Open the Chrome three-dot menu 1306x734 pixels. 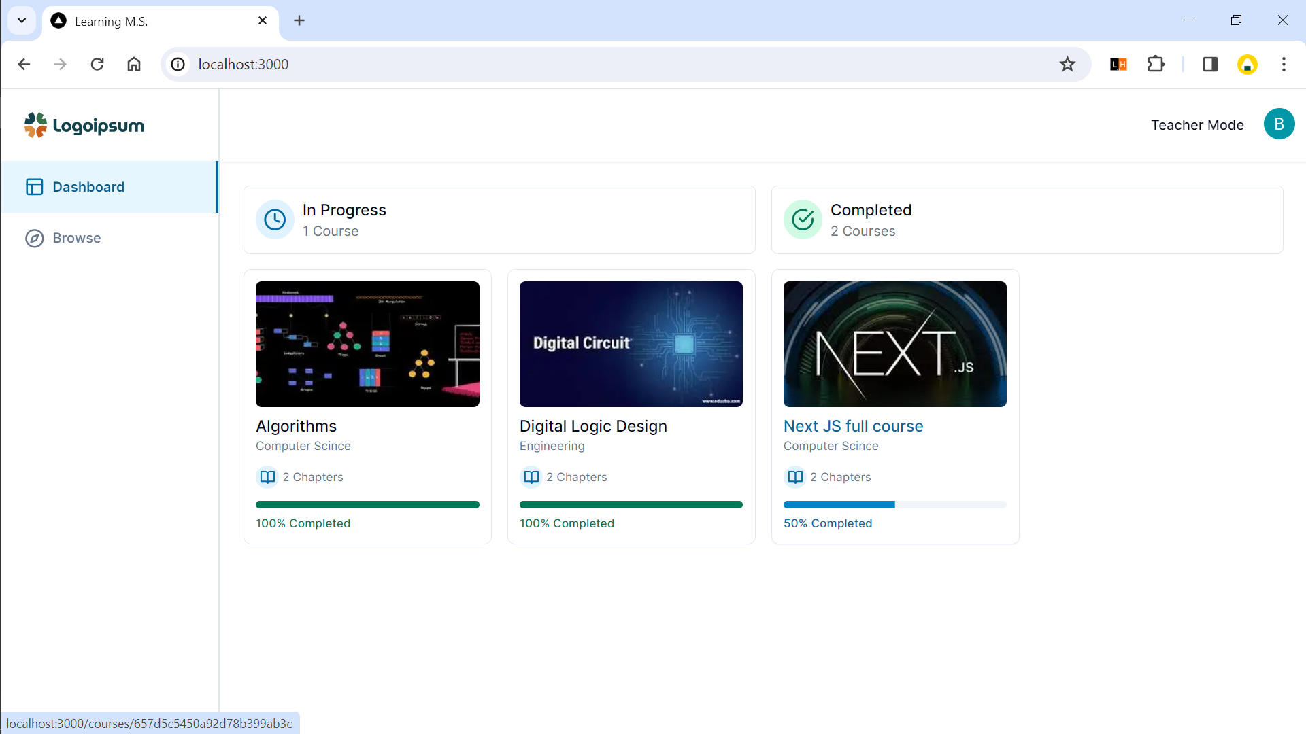[1284, 64]
